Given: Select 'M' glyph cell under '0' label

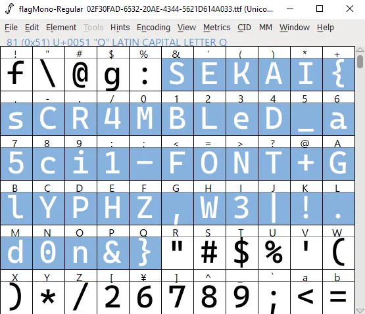Looking at the screenshot, I should 145,119.
